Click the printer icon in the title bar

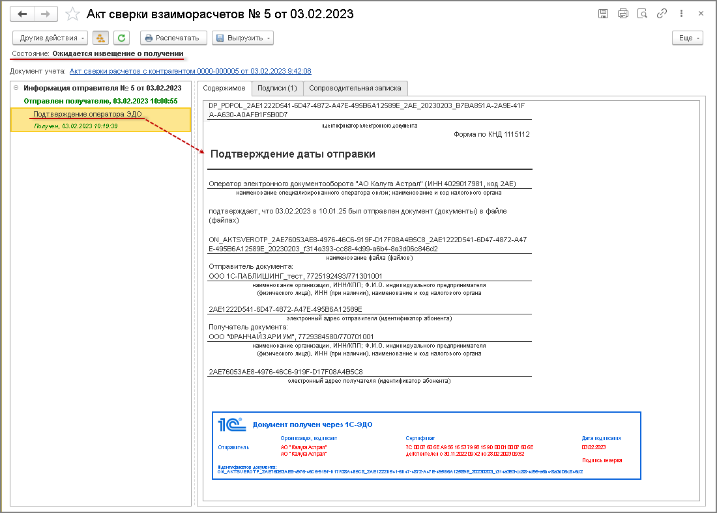coord(622,14)
